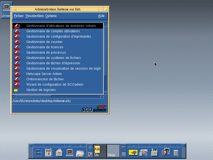Viewport: 213px width, 160px height.
Task: Select "Ordonnanceur de tâches" entry
Action: coord(58,79)
